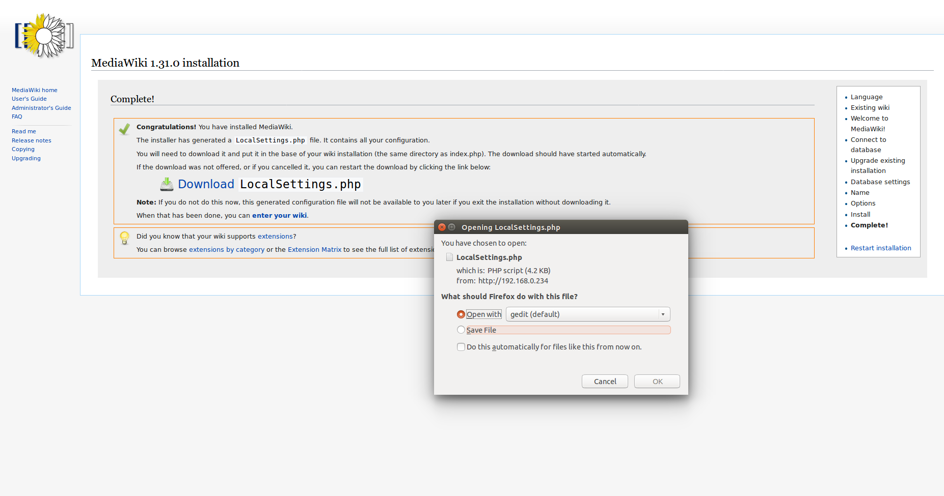Open MediaWiki home sidebar link

tap(35, 90)
